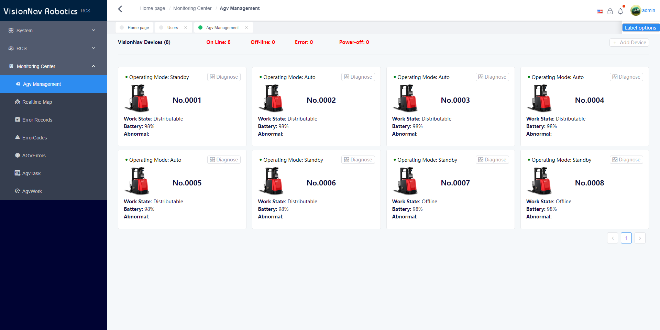660x330 pixels.
Task: Click the forklift image of No.0003
Action: click(x=406, y=99)
